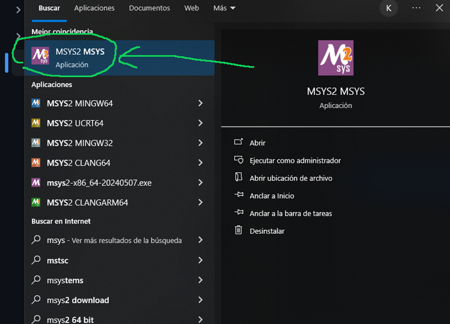The image size is (450, 324).
Task: Click Abrir ubicación de archivo
Action: coord(291,178)
